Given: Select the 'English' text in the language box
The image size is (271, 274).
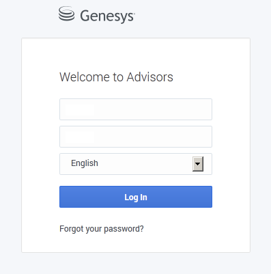Looking at the screenshot, I should [x=85, y=163].
